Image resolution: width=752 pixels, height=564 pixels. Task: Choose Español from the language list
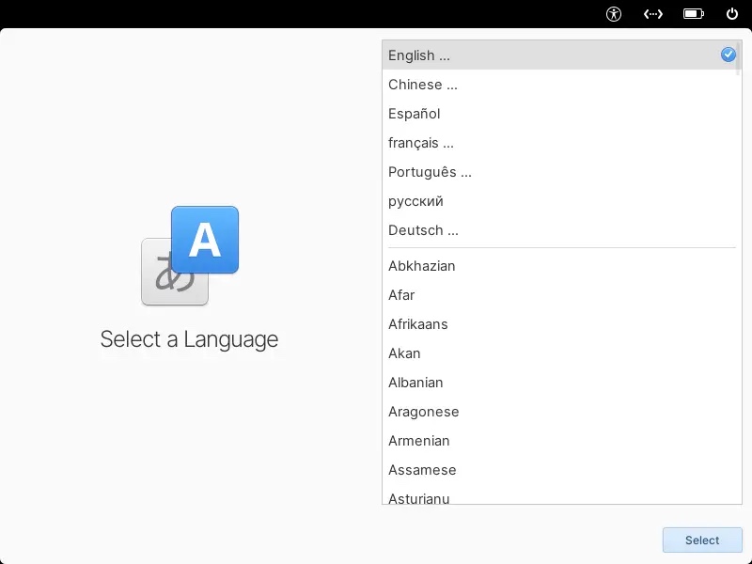(x=415, y=114)
